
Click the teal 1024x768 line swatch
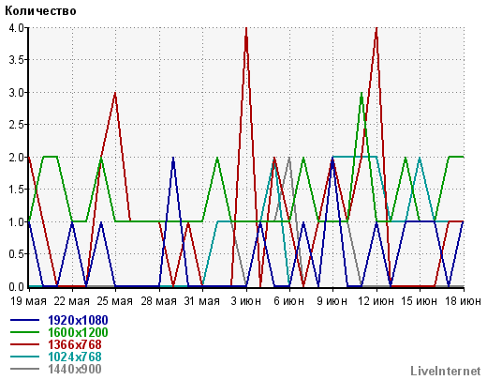[25, 357]
